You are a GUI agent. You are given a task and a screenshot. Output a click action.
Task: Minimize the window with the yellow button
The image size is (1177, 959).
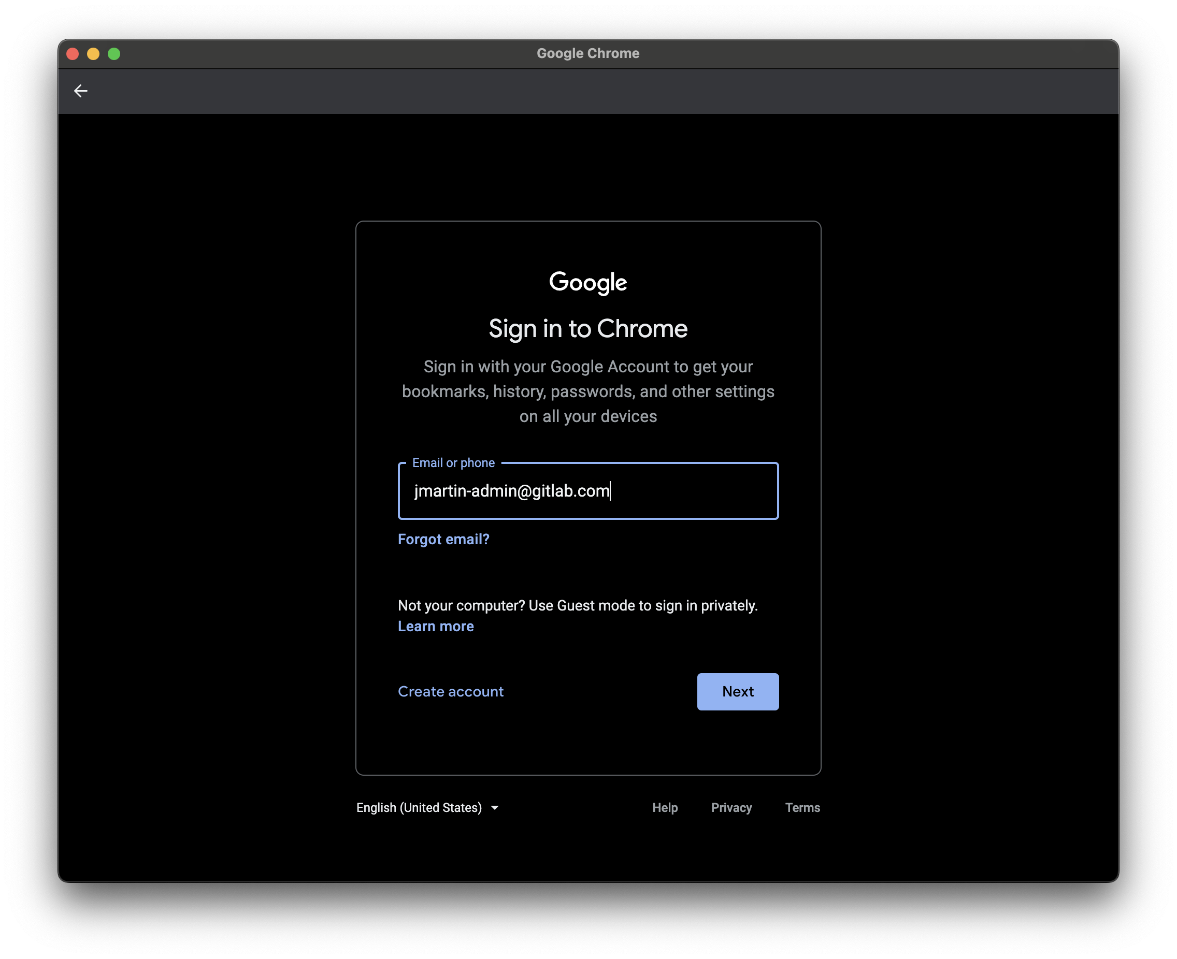pos(93,53)
